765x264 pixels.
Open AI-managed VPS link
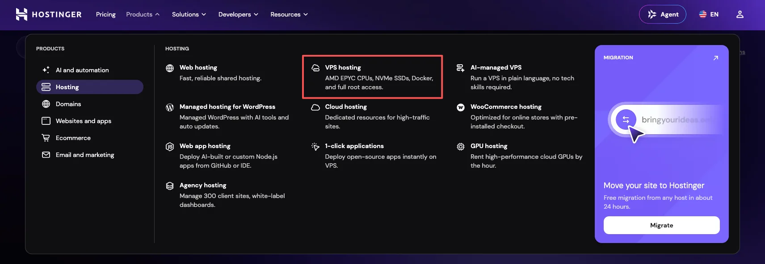pyautogui.click(x=496, y=67)
